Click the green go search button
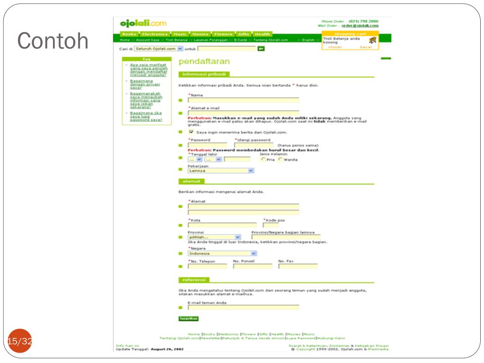Image resolution: width=484 pixels, height=363 pixels. point(261,49)
